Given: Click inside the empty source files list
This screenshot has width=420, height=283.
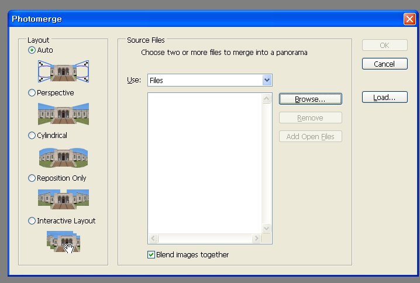Looking at the screenshot, I should 205,163.
